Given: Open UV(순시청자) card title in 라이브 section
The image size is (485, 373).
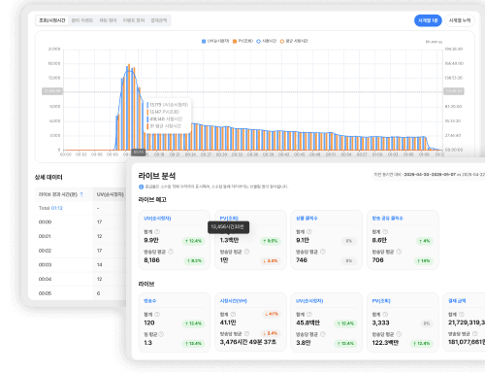Looking at the screenshot, I should (309, 301).
